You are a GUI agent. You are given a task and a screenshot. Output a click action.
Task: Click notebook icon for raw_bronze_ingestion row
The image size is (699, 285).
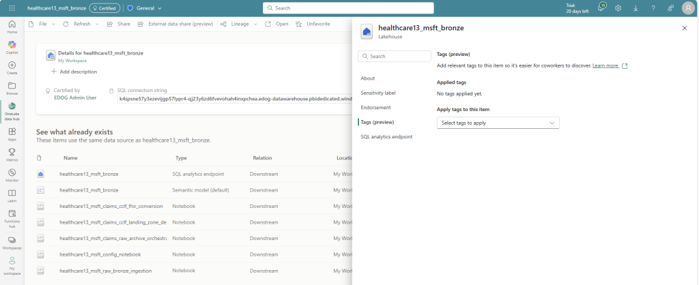40,270
